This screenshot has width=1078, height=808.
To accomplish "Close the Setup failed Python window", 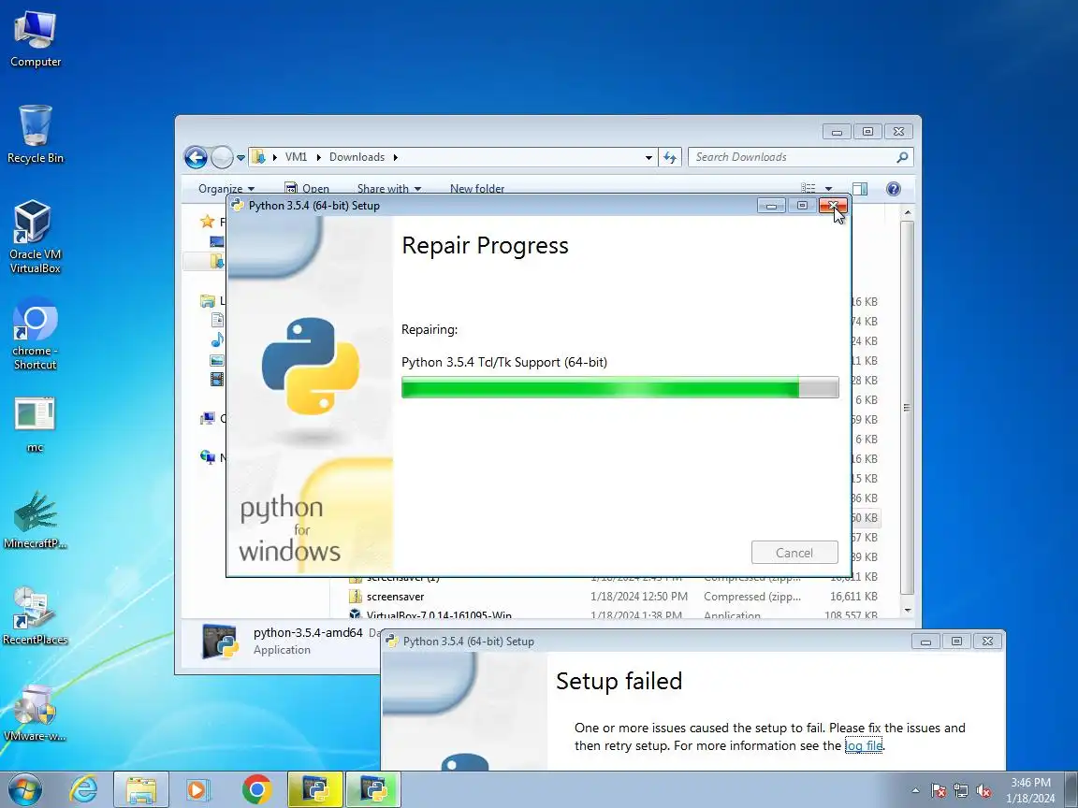I will point(987,641).
